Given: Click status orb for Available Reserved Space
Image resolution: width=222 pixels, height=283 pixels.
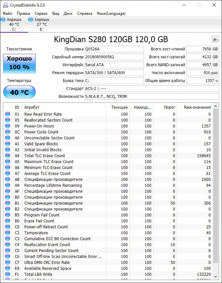Looking at the screenshot, I should pyautogui.click(x=8, y=269).
